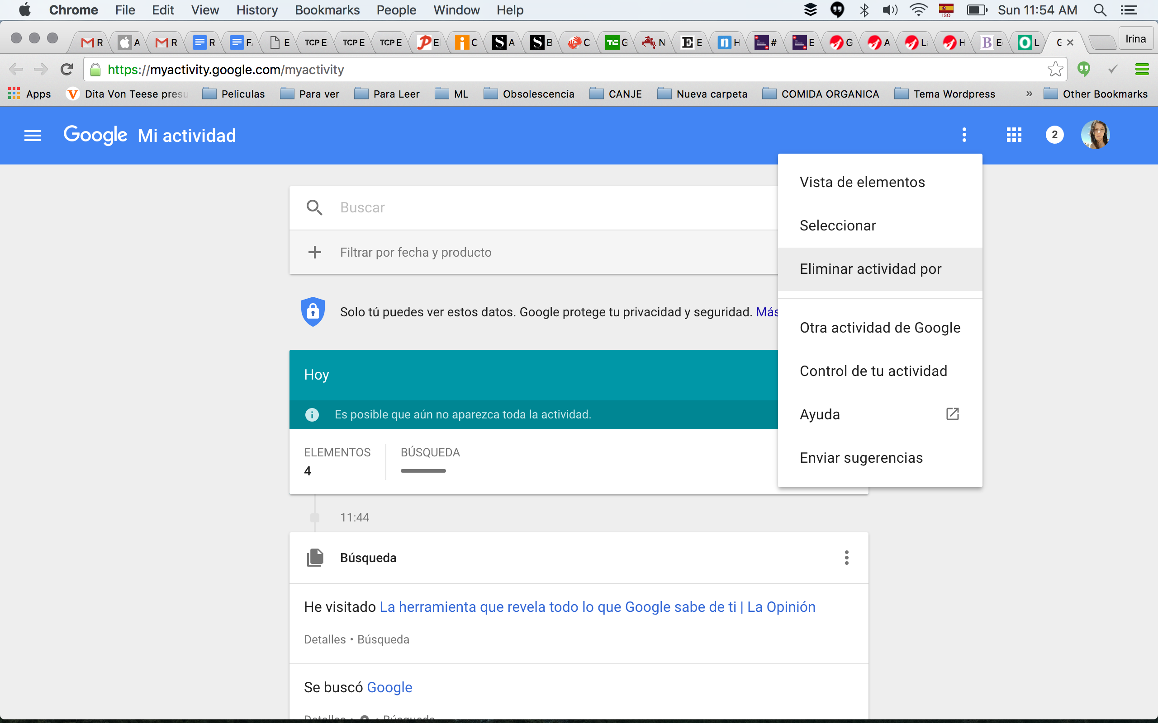Choose Enviar sugerencias menu entry

(x=880, y=458)
